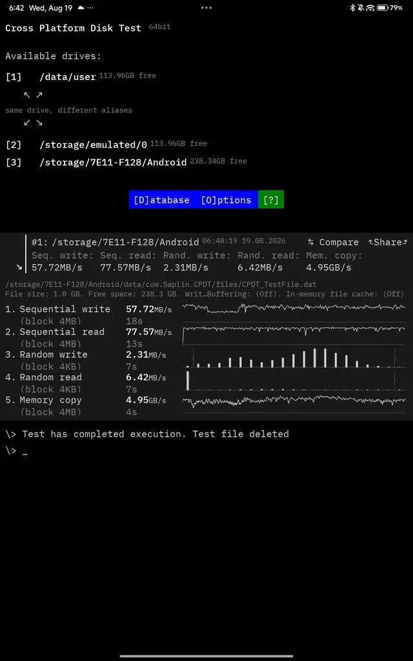Click the Memory copy graph
413x661 pixels.
[294, 403]
